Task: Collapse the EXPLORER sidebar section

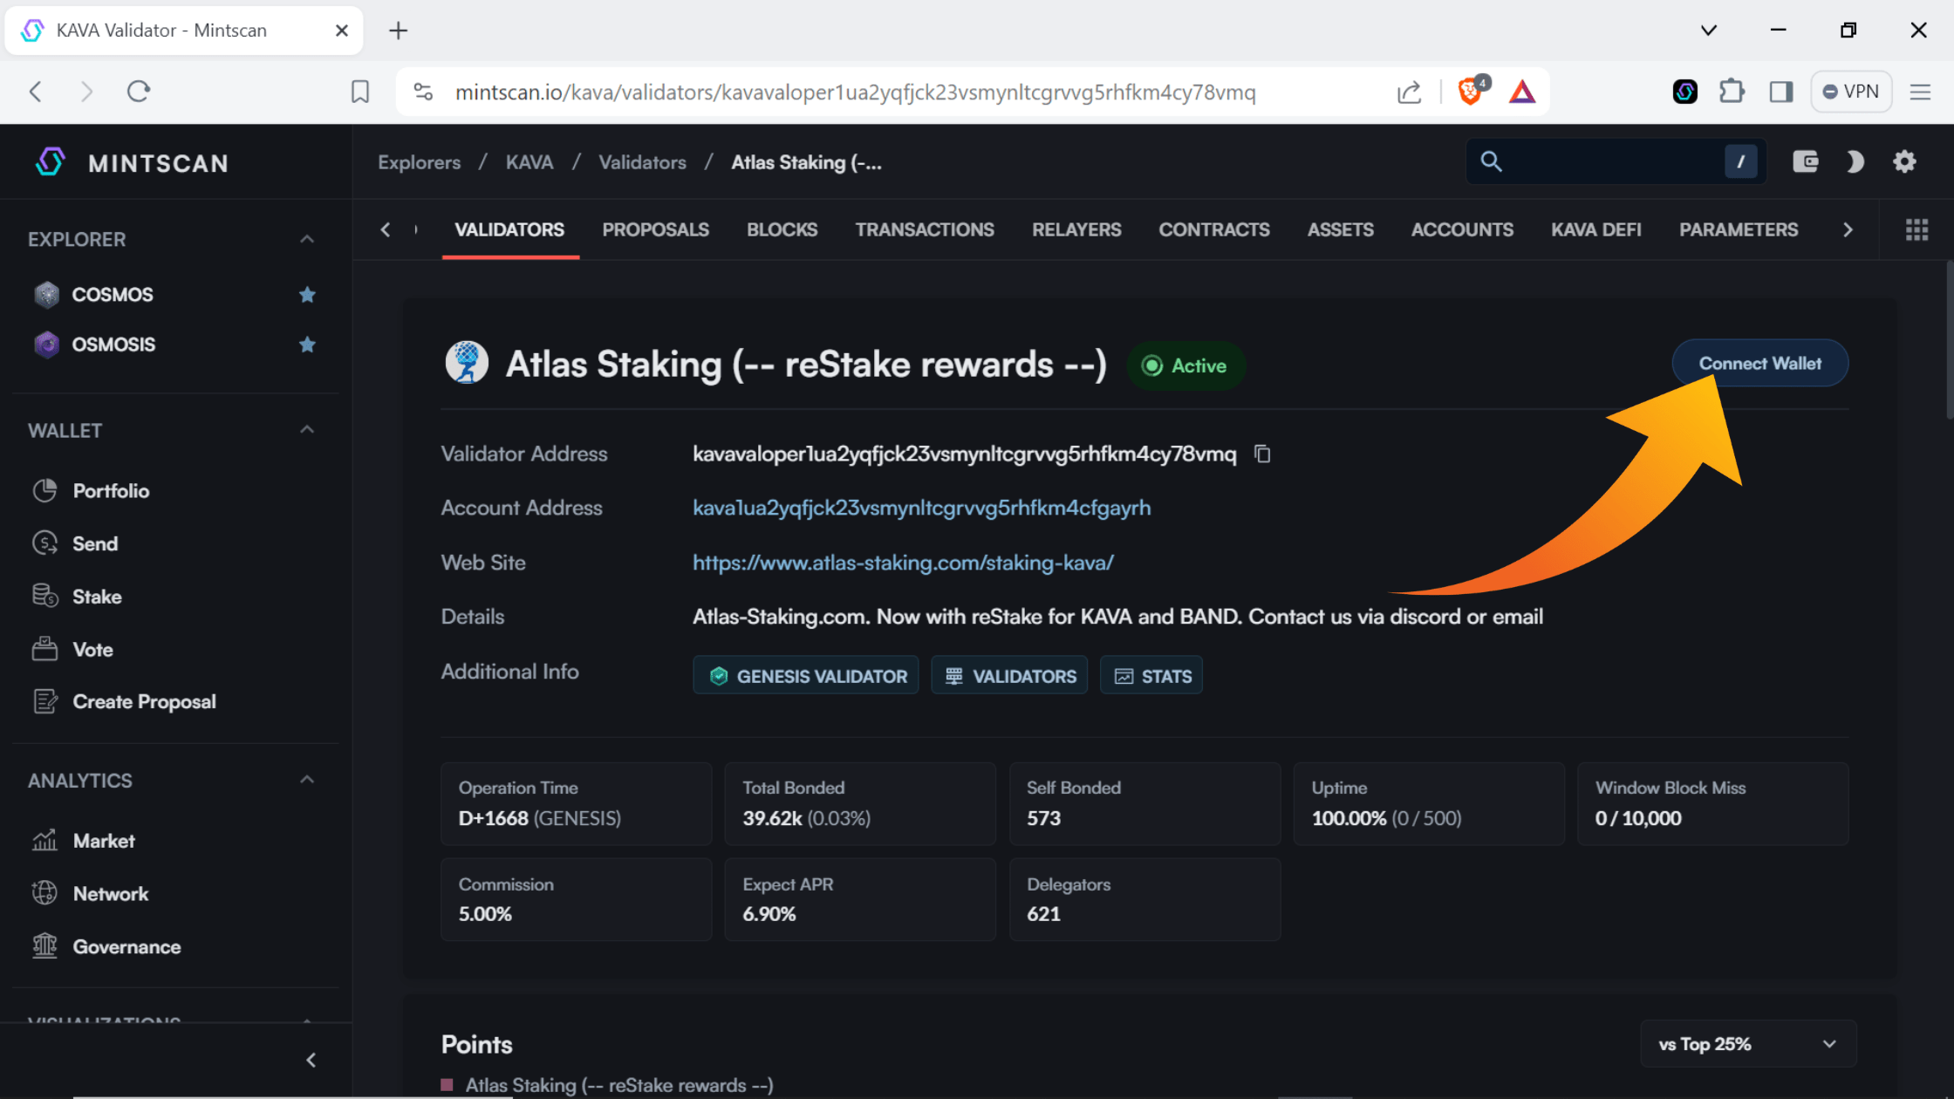Action: pyautogui.click(x=306, y=237)
